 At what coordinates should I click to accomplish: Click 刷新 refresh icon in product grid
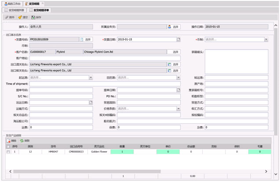tap(22, 141)
